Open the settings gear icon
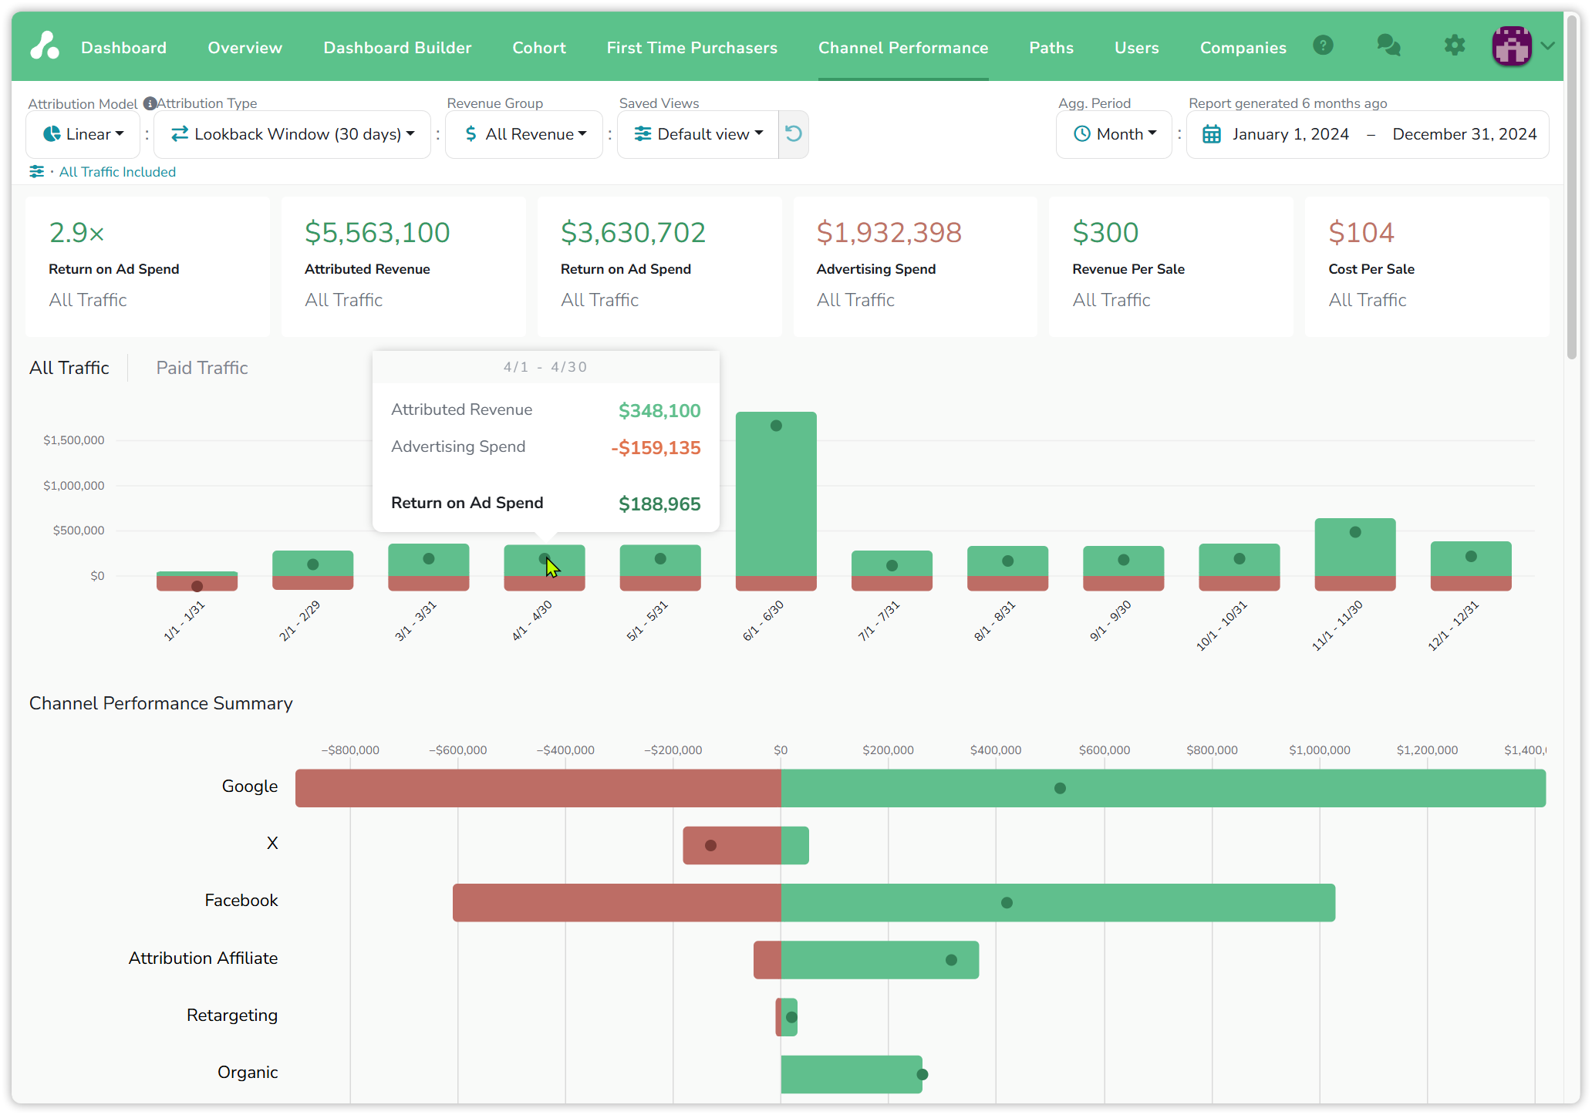 click(x=1454, y=45)
